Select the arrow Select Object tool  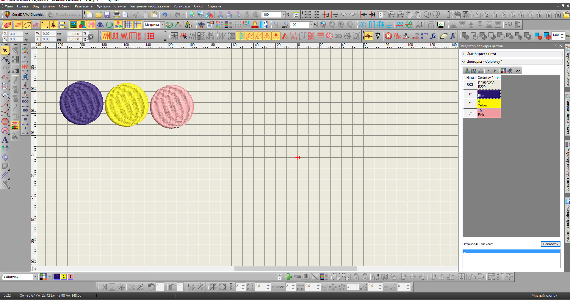pos(5,51)
